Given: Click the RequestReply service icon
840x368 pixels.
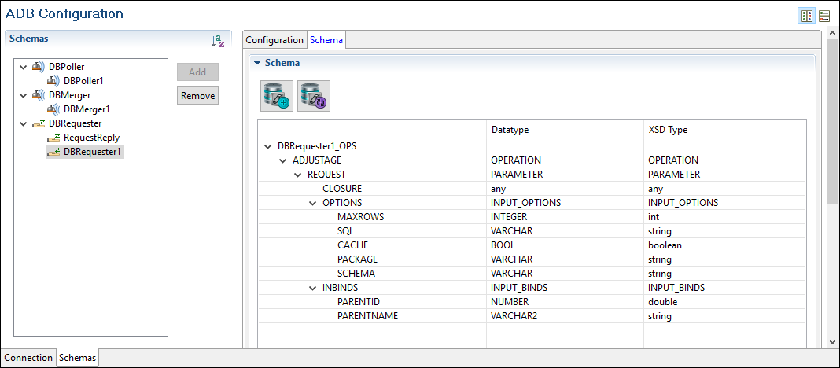Looking at the screenshot, I should pyautogui.click(x=53, y=138).
